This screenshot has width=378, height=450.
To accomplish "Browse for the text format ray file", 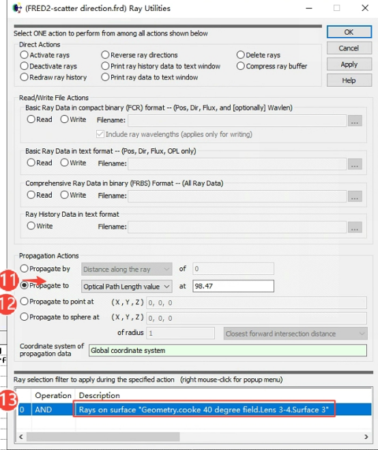I will click(355, 164).
